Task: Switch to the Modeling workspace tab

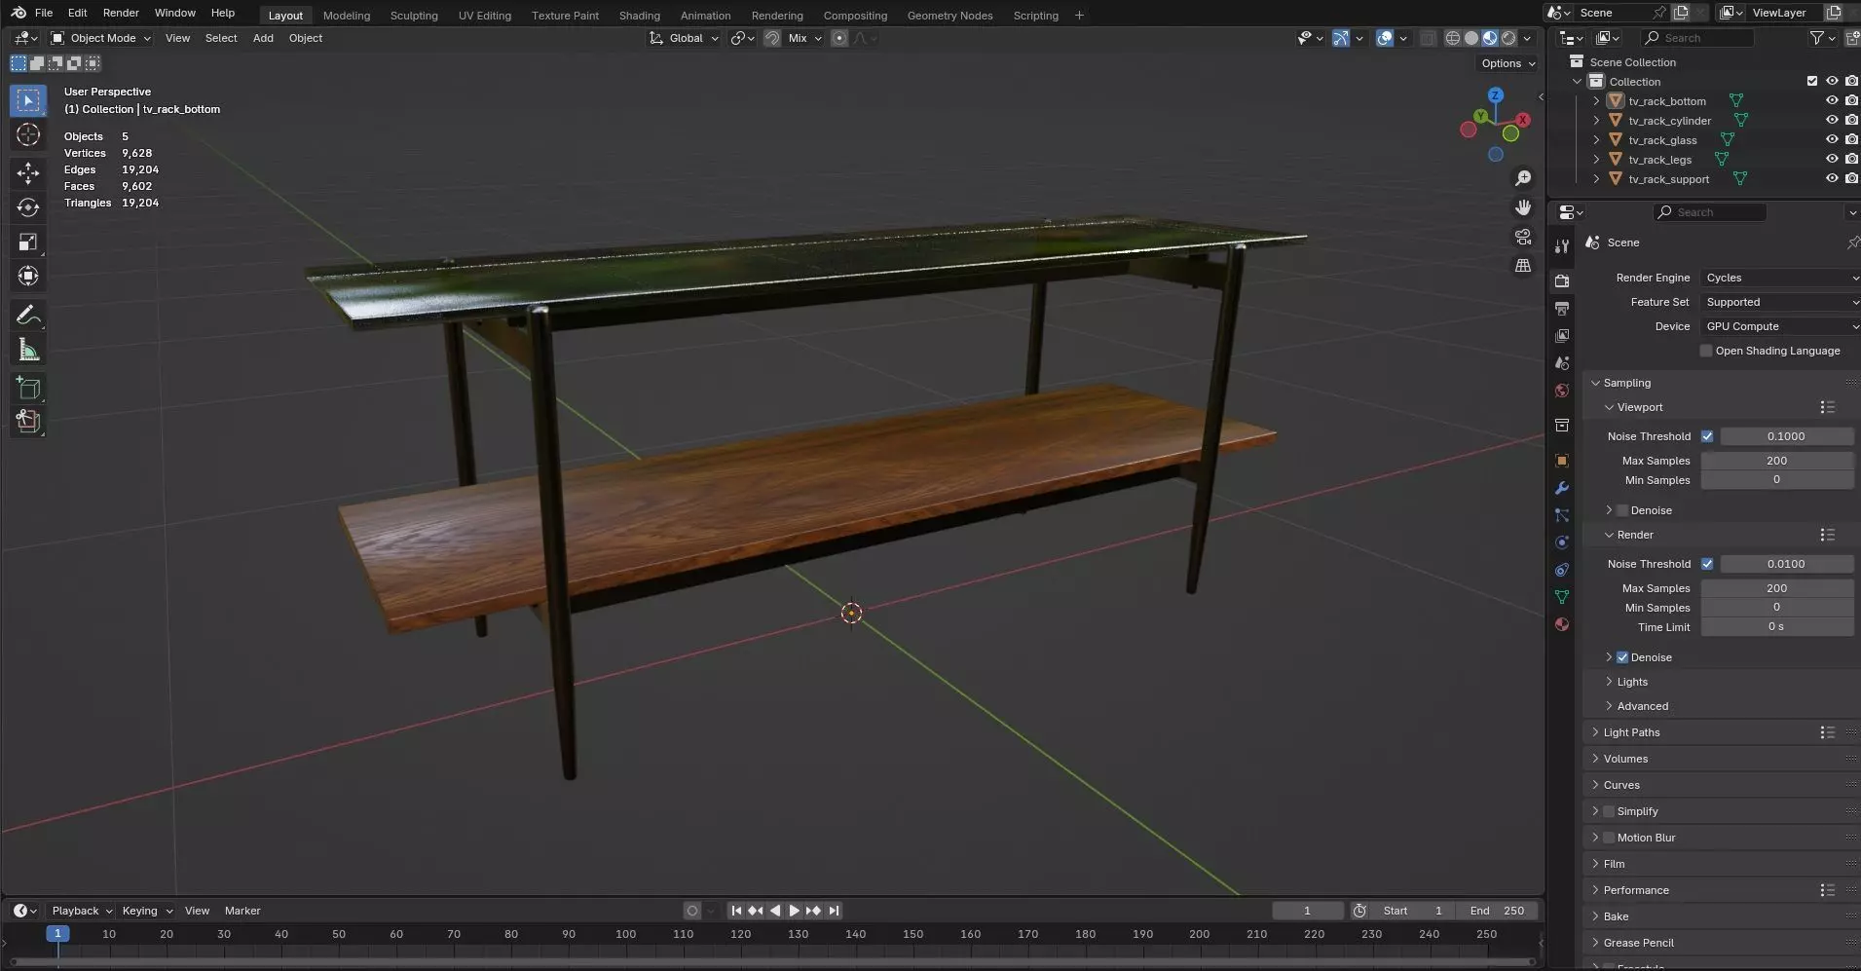Action: click(347, 16)
